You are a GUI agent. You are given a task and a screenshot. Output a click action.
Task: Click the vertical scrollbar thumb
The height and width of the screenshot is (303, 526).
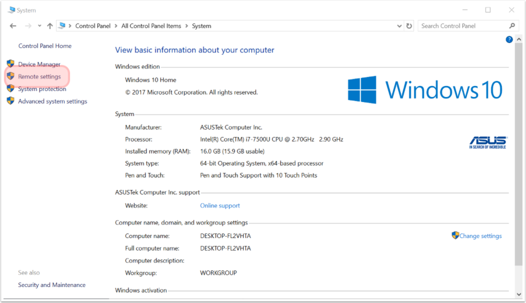click(x=519, y=154)
